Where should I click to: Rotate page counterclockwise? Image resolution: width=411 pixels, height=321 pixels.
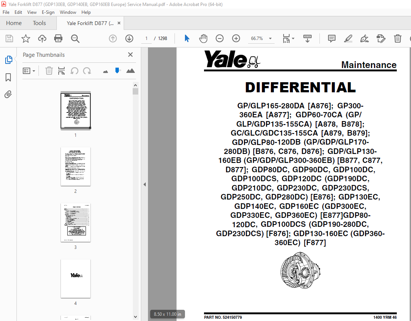pyautogui.click(x=74, y=71)
